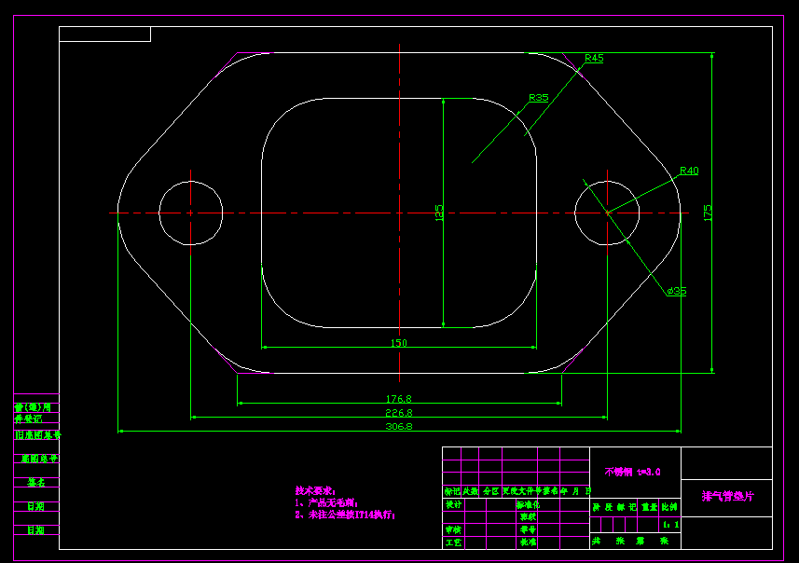Select the 批准 cell in title block
This screenshot has width=799, height=563.
point(528,542)
